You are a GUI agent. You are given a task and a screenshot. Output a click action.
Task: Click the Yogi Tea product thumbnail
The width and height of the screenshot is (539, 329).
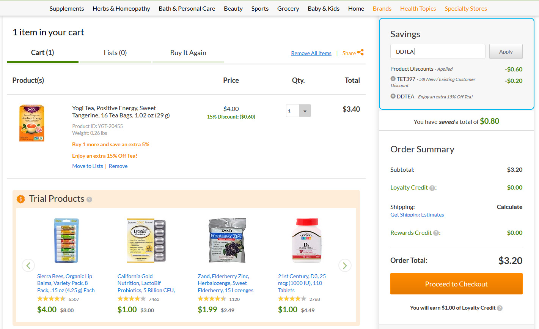click(x=32, y=123)
